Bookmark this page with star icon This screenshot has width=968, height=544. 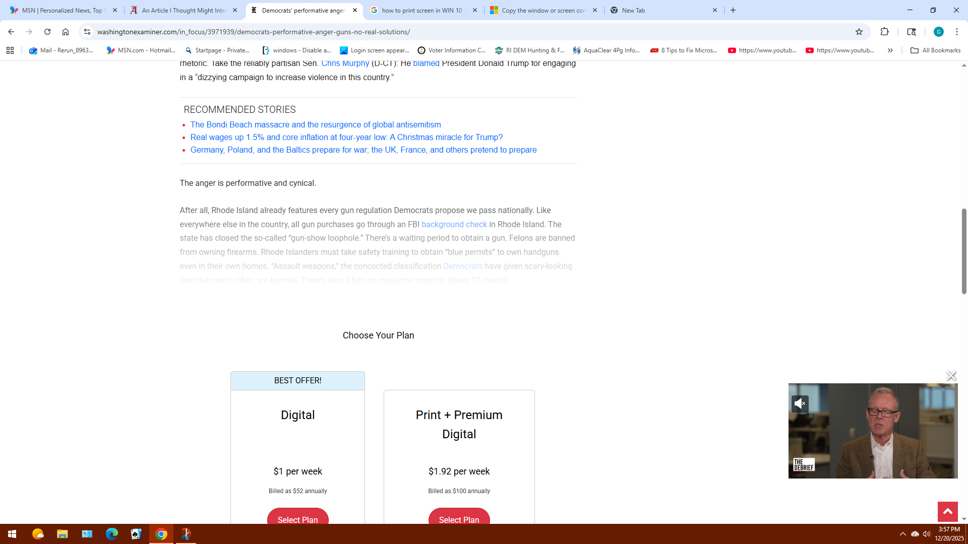tap(859, 32)
